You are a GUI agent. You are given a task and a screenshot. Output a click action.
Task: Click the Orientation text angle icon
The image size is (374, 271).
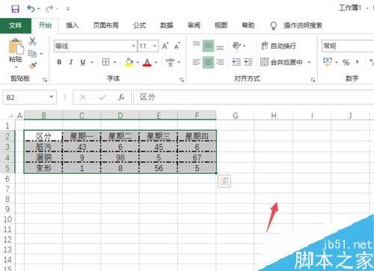(x=236, y=46)
